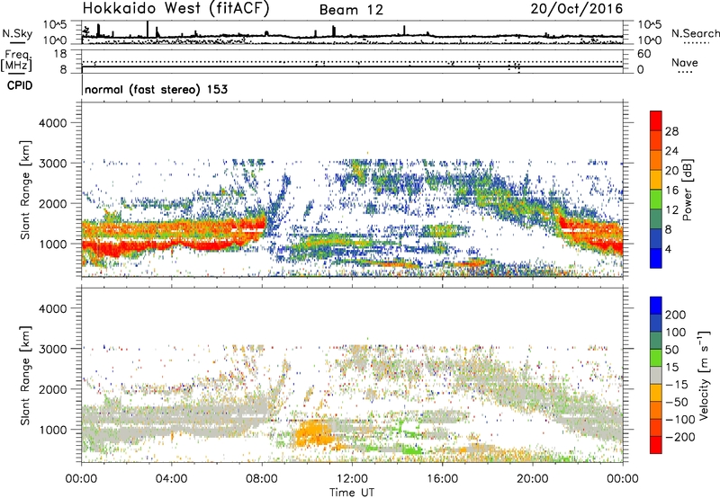The width and height of the screenshot is (720, 498).
Task: Click '3000' tick on velocity panel axis
Action: (52, 349)
